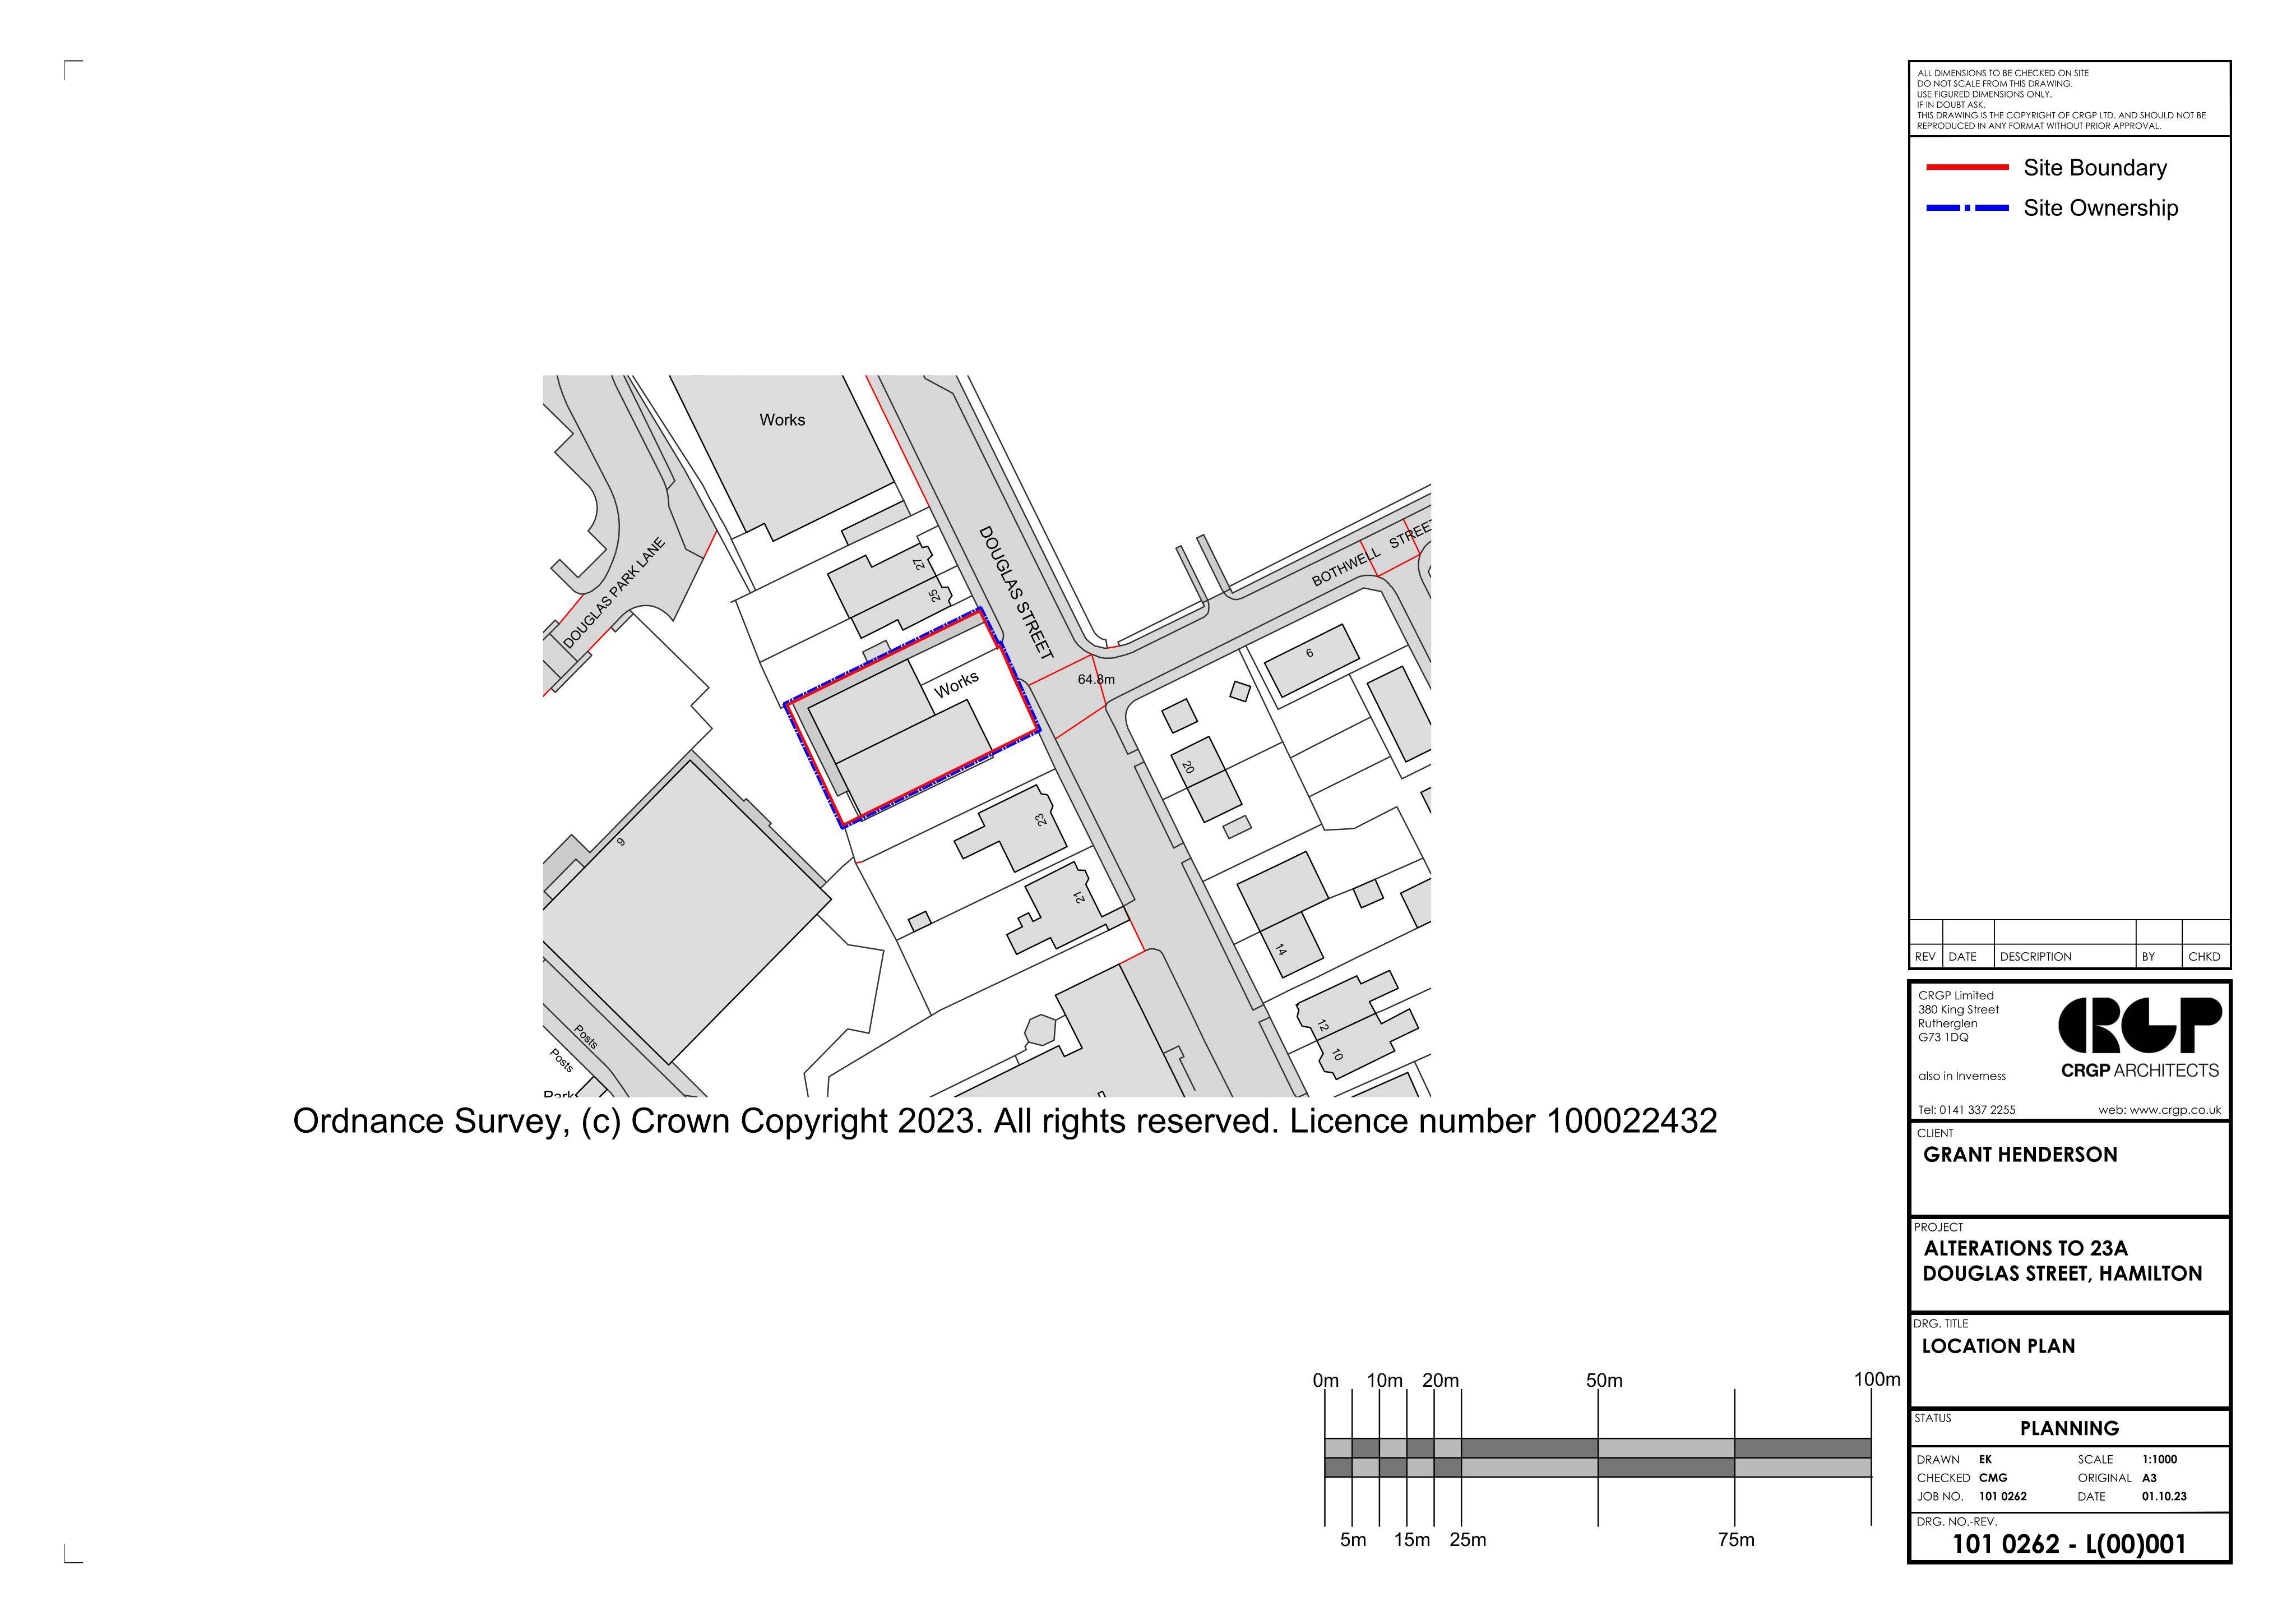The width and height of the screenshot is (2296, 1624).
Task: Click the CRGP Architects logo
Action: (x=2139, y=1037)
